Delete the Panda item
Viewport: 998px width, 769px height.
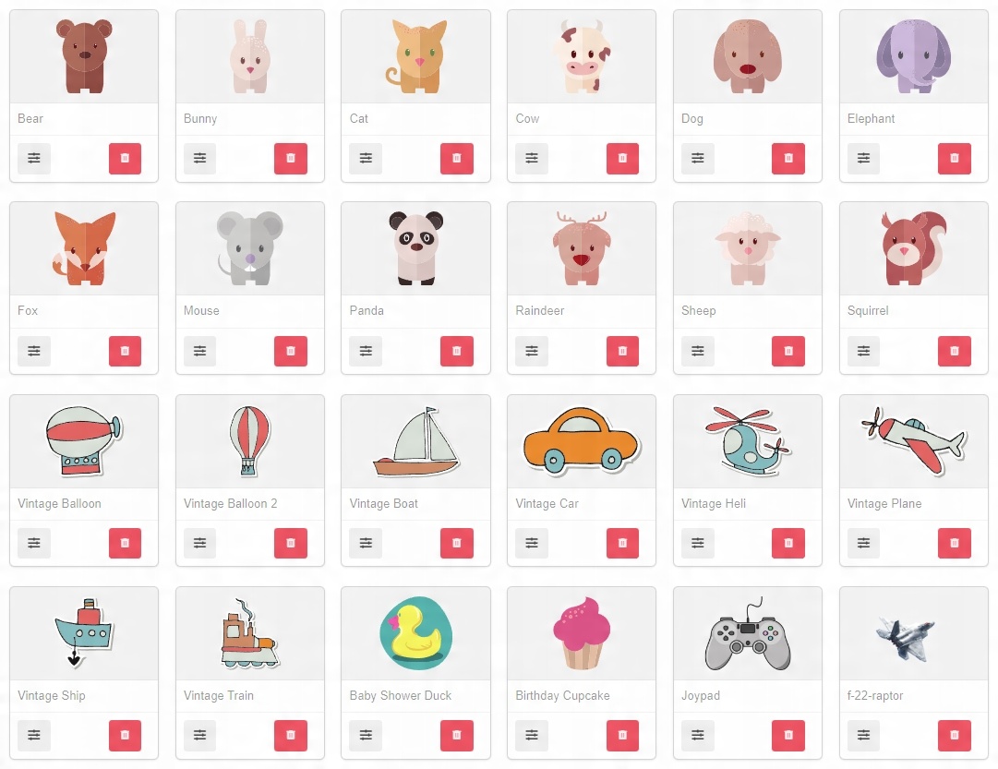pos(457,351)
